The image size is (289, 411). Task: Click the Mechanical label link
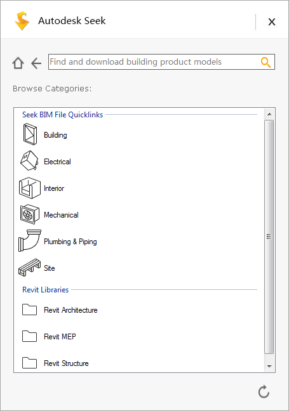pos(61,215)
